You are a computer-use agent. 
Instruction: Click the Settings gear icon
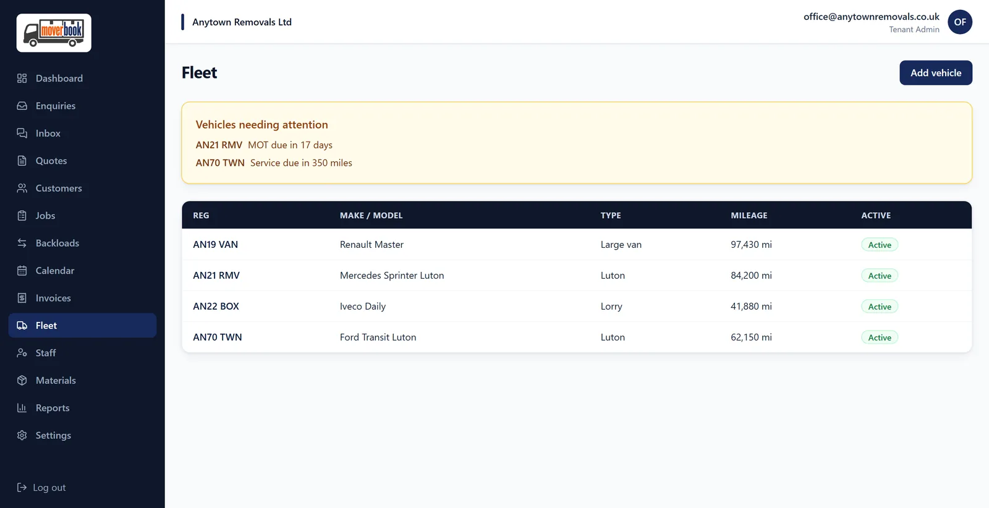pyautogui.click(x=22, y=435)
